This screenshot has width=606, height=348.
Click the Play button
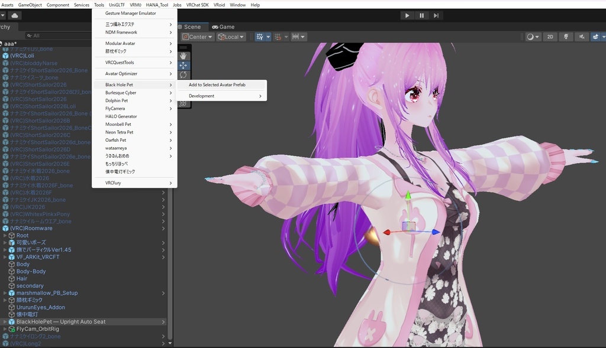(407, 15)
